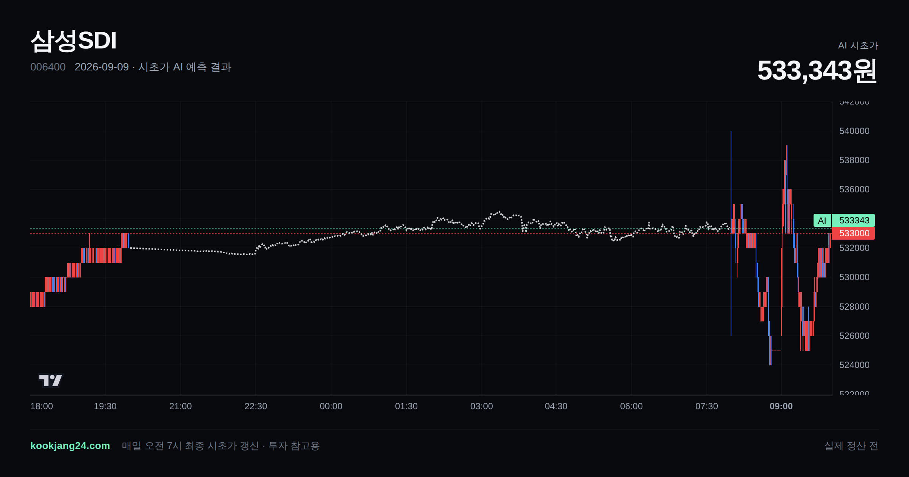
Task: Click the 526000 price axis label
Action: [x=854, y=336]
